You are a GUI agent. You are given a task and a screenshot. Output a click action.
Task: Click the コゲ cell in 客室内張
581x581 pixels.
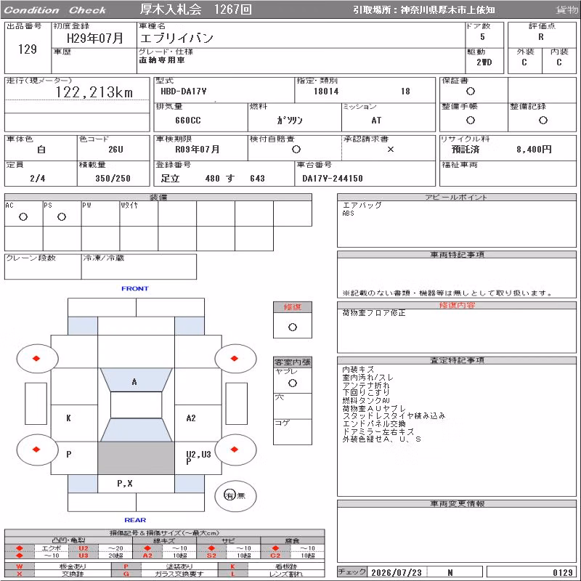(x=293, y=431)
